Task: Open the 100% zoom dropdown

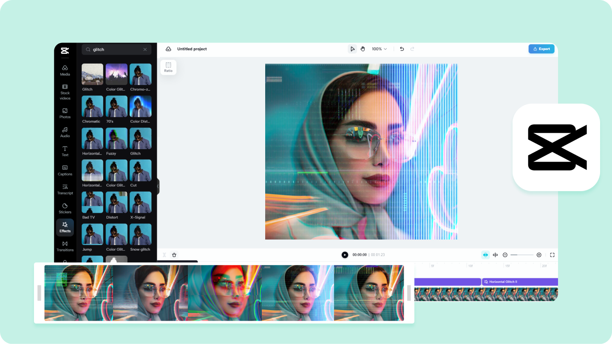Action: pos(379,49)
